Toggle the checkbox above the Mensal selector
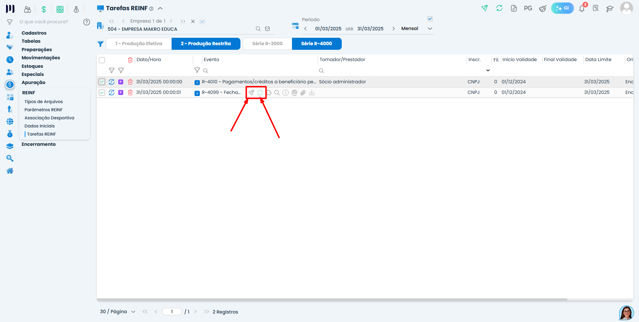 tap(430, 19)
